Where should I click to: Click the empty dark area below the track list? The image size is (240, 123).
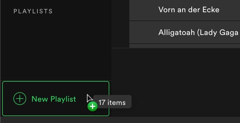(176, 82)
